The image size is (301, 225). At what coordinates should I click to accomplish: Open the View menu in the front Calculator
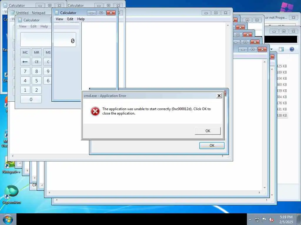(x=59, y=19)
